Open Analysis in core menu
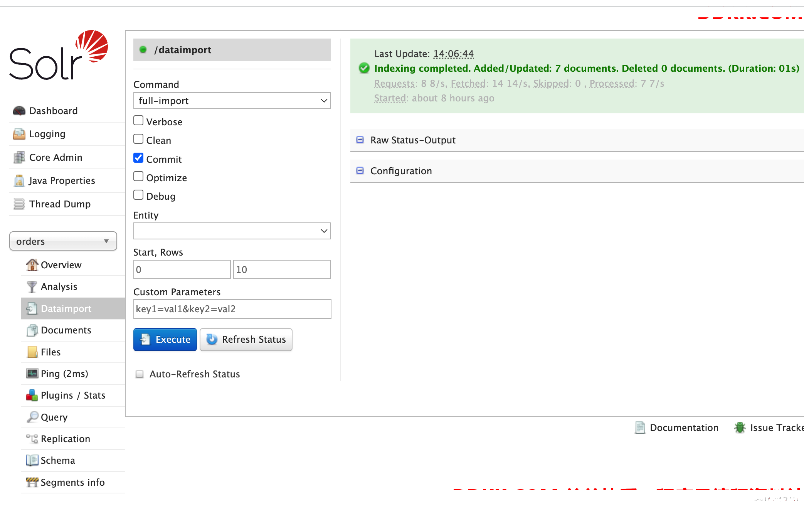 [x=59, y=286]
